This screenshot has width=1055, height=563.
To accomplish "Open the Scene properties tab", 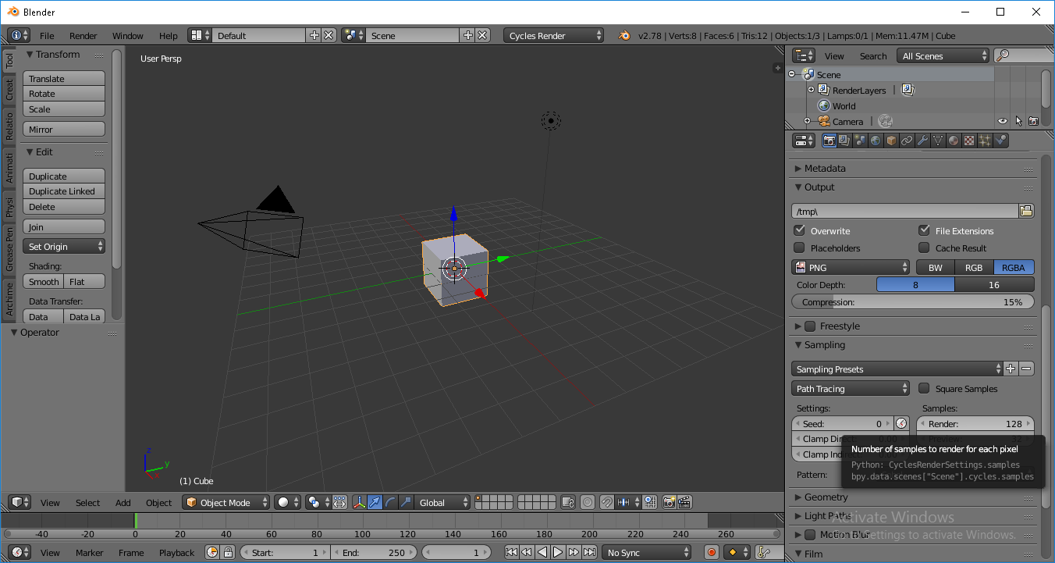I will point(860,141).
